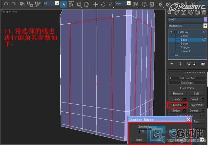Toggle the Pin Stack icon
208x145 pixels.
pyautogui.click(x=172, y=64)
